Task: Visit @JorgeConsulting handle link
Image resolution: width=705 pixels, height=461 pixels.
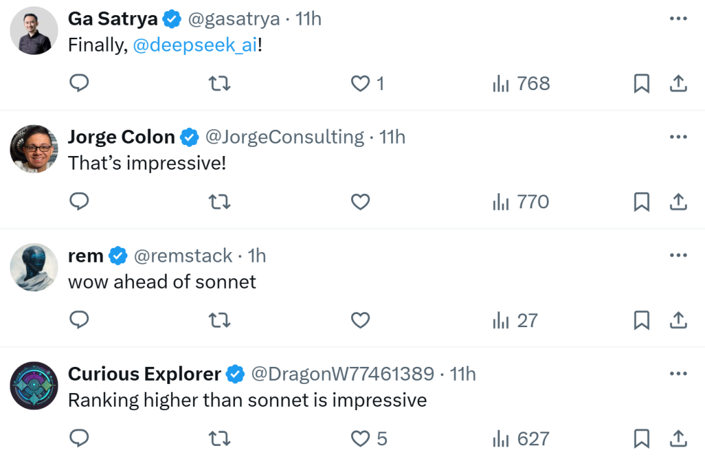Action: [285, 137]
